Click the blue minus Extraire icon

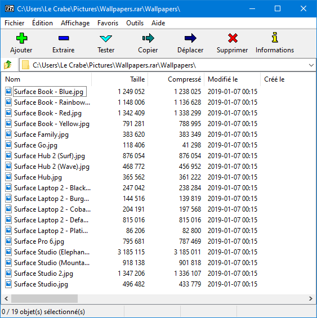[64, 38]
